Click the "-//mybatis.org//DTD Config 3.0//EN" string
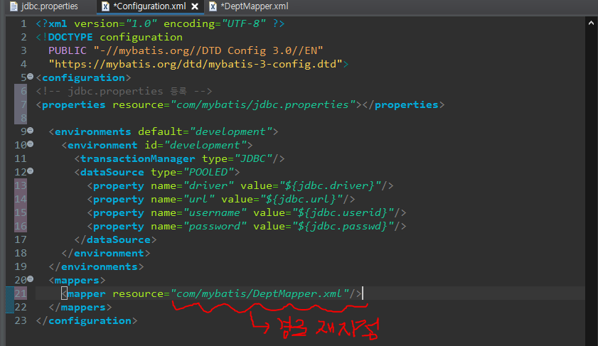The width and height of the screenshot is (598, 346). (208, 50)
